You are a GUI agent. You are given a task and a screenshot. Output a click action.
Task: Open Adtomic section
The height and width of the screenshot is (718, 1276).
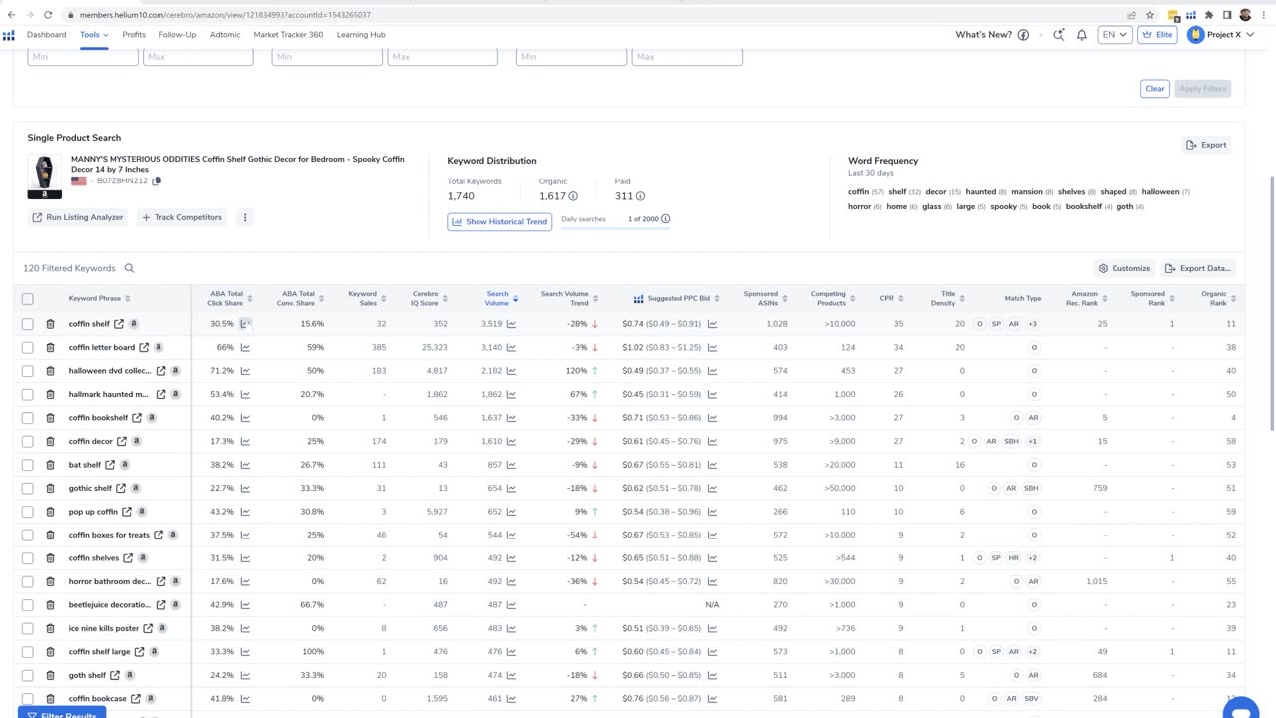click(225, 35)
